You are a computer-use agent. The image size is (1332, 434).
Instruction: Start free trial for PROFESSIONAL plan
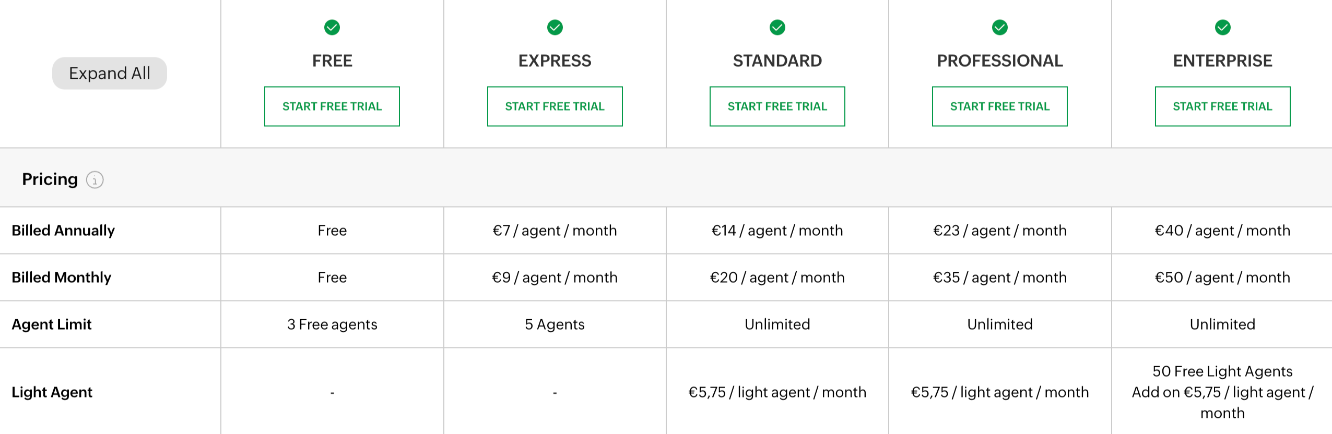[x=999, y=106]
